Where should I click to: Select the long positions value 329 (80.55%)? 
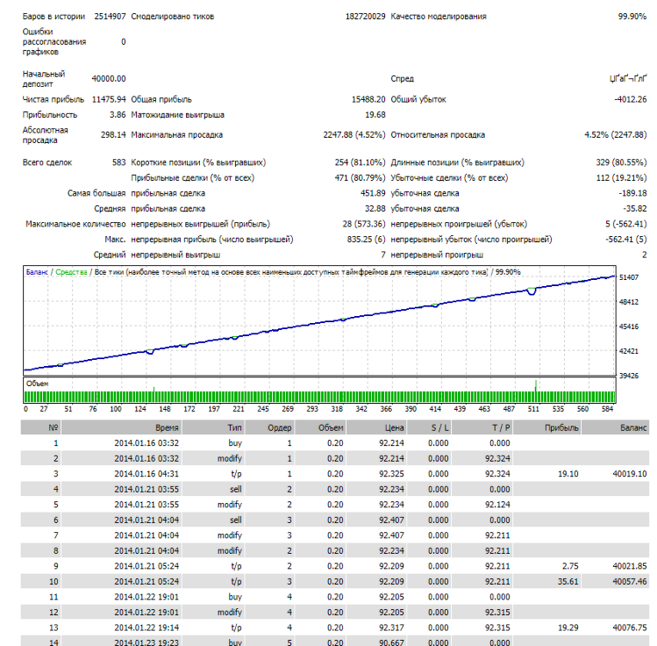[622, 163]
